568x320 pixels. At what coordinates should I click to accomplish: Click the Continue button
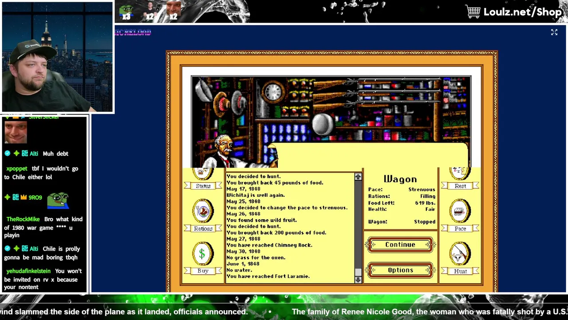click(400, 245)
